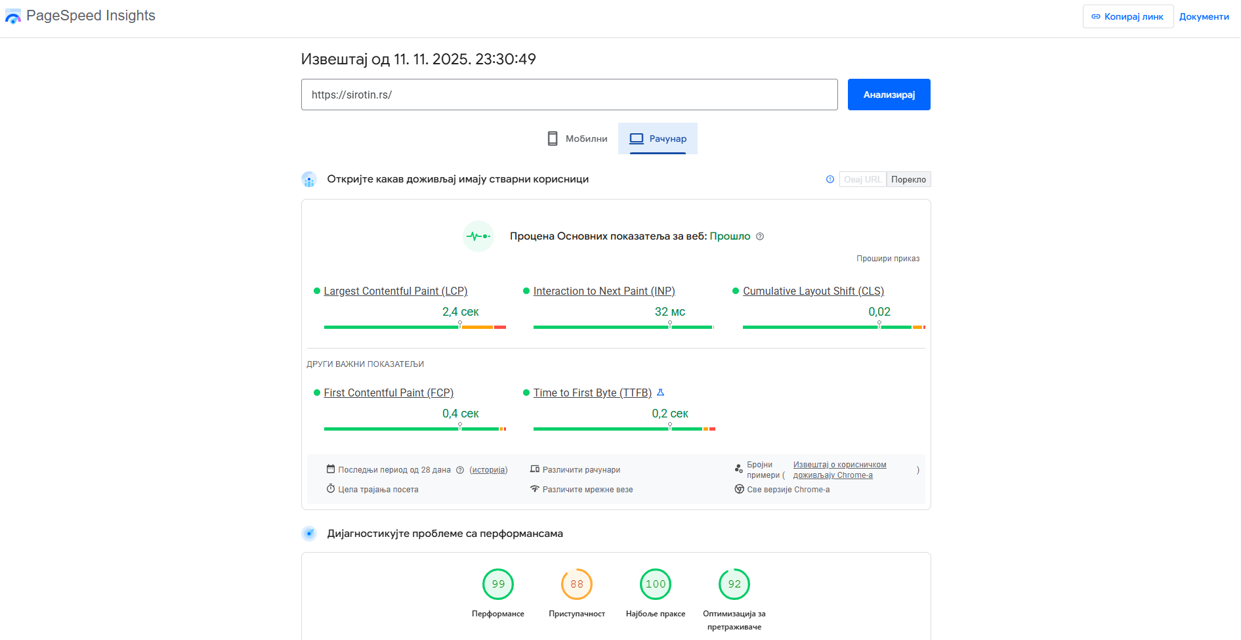Switch to the Рачунар tab
The height and width of the screenshot is (640, 1241).
point(658,139)
